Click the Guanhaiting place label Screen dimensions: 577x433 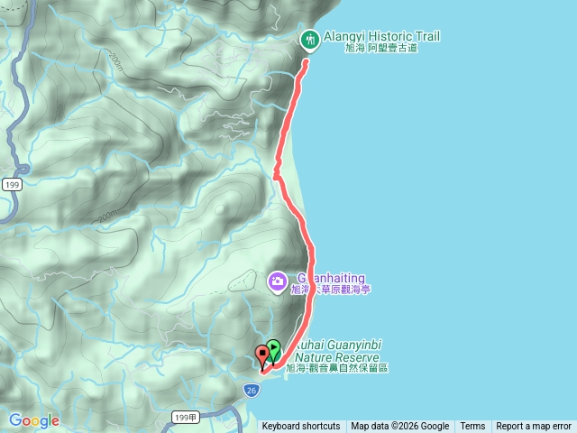click(331, 283)
